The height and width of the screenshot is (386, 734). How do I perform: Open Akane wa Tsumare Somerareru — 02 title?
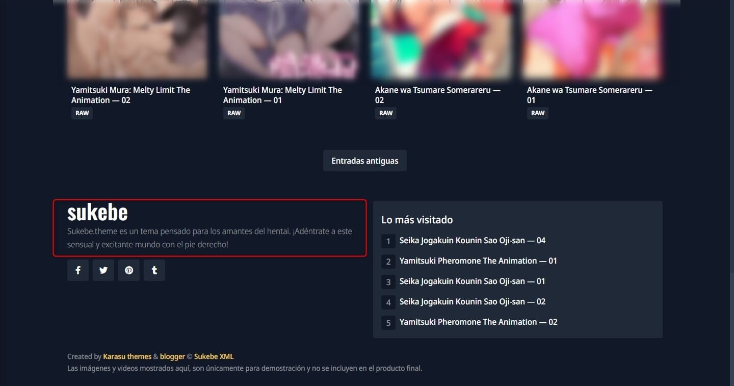click(438, 95)
